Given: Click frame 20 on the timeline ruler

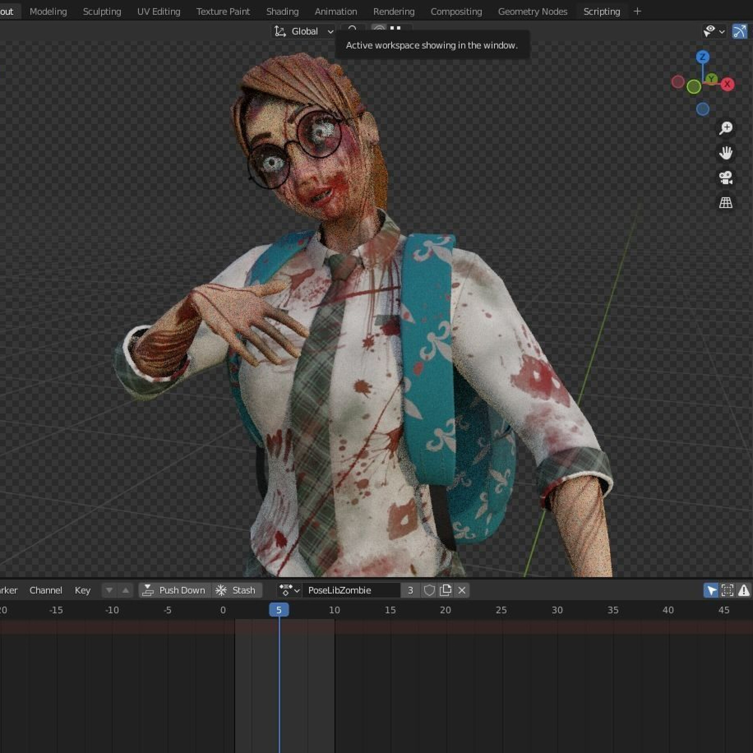Looking at the screenshot, I should click(x=445, y=610).
